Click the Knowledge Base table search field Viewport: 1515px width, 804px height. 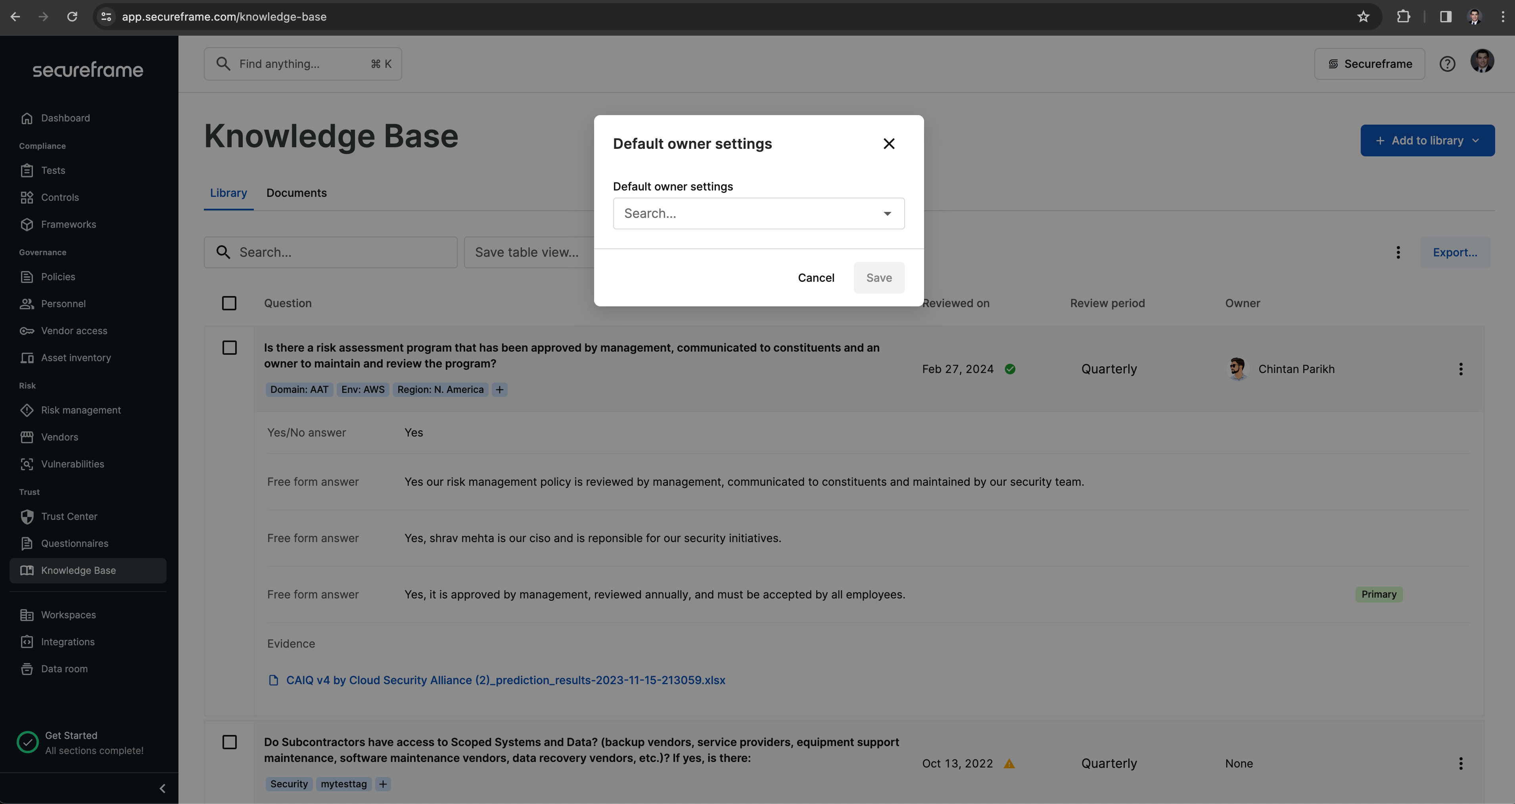(330, 253)
